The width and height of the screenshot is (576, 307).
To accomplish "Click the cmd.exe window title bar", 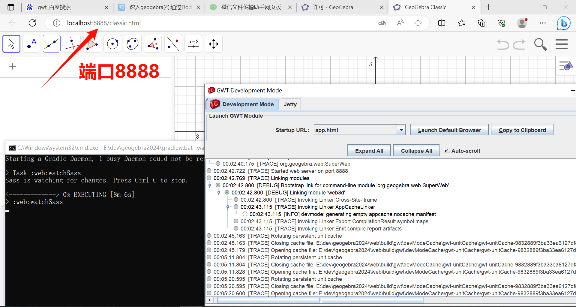I will (105, 148).
